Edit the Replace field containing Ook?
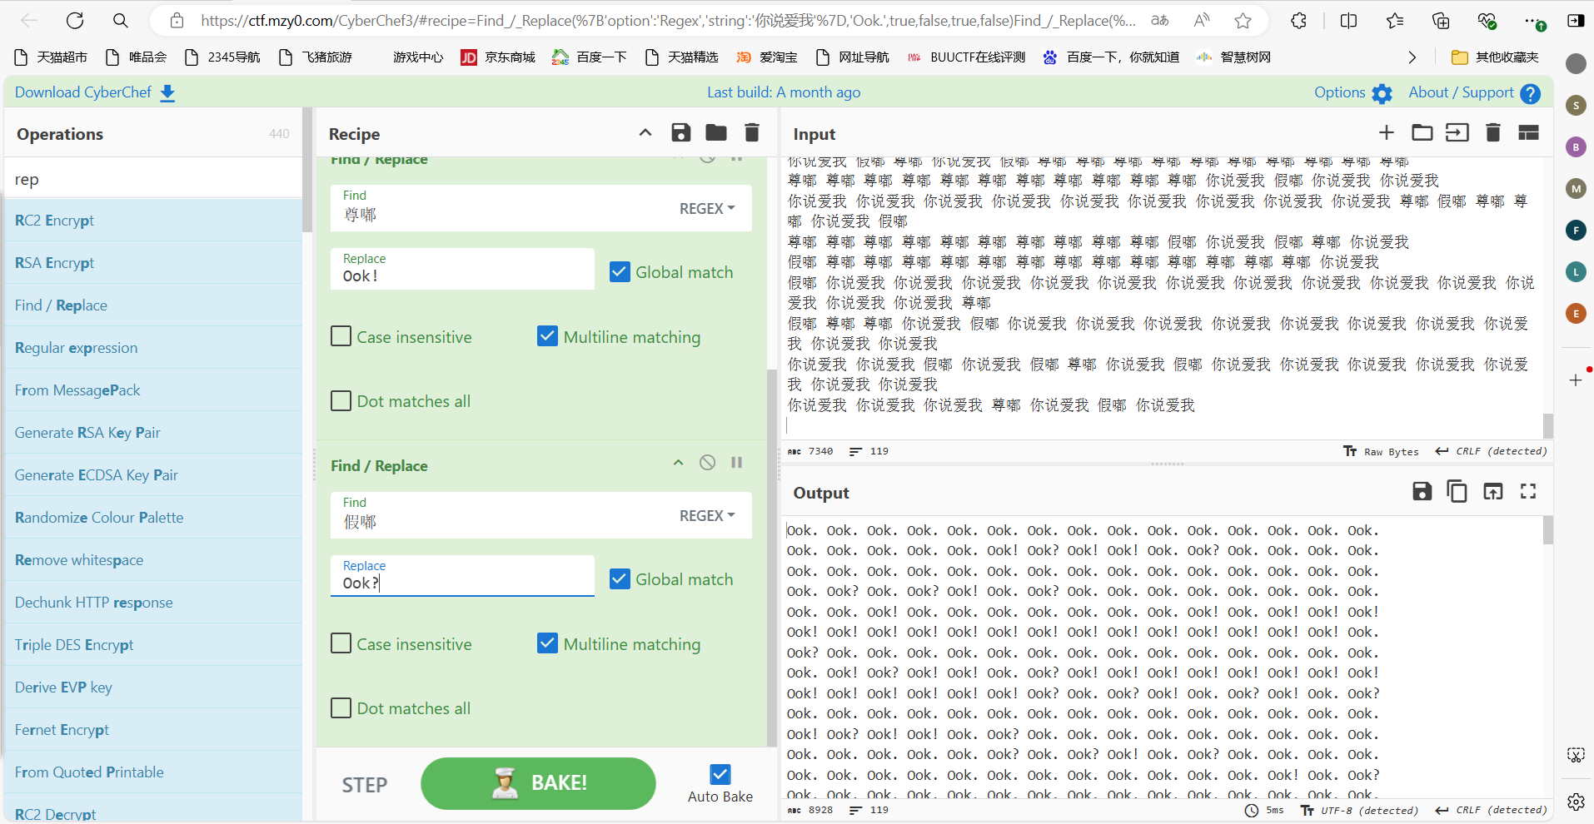 click(462, 576)
